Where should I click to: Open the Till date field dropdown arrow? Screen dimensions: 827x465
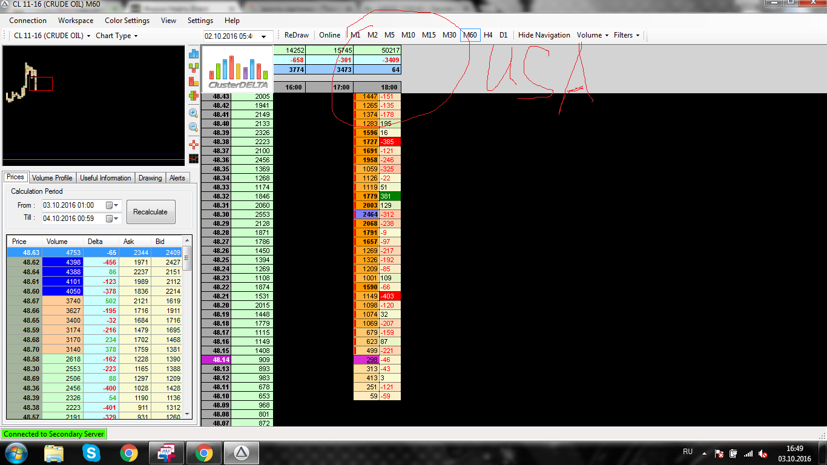click(x=117, y=219)
